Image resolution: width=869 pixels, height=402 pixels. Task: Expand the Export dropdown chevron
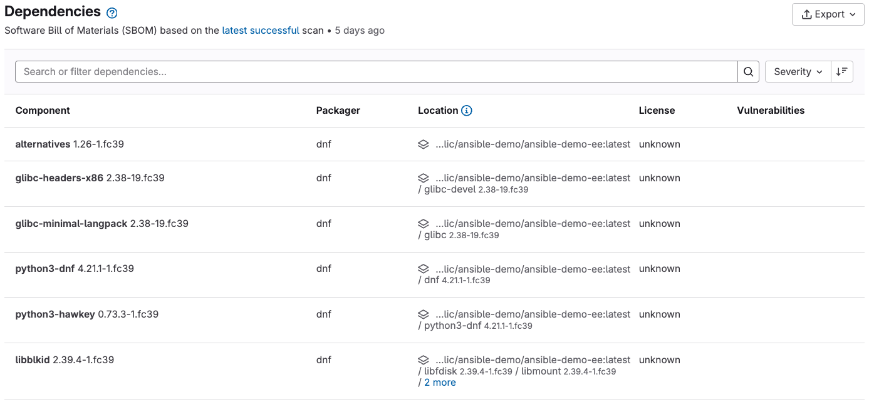point(852,14)
